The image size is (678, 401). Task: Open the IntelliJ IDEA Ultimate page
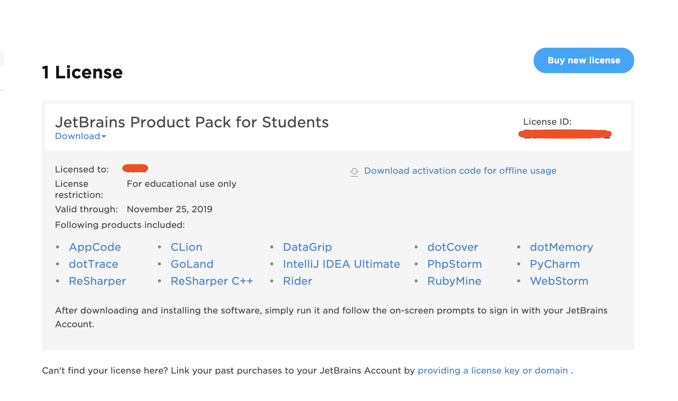click(342, 264)
